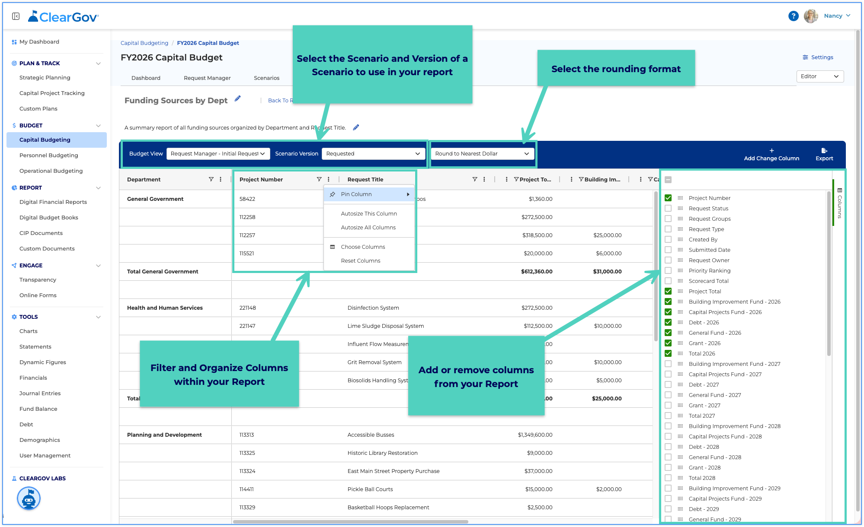864x527 pixels.
Task: Enable the Request Status column checkbox
Action: 668,208
